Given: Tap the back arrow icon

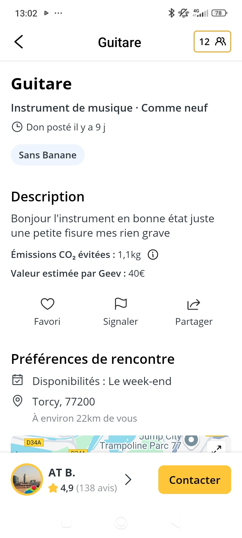Looking at the screenshot, I should click(19, 42).
